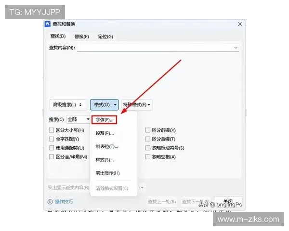This screenshot has height=231, width=289.
Task: Enable 忽略空格(A) checkbox
Action: click(148, 157)
